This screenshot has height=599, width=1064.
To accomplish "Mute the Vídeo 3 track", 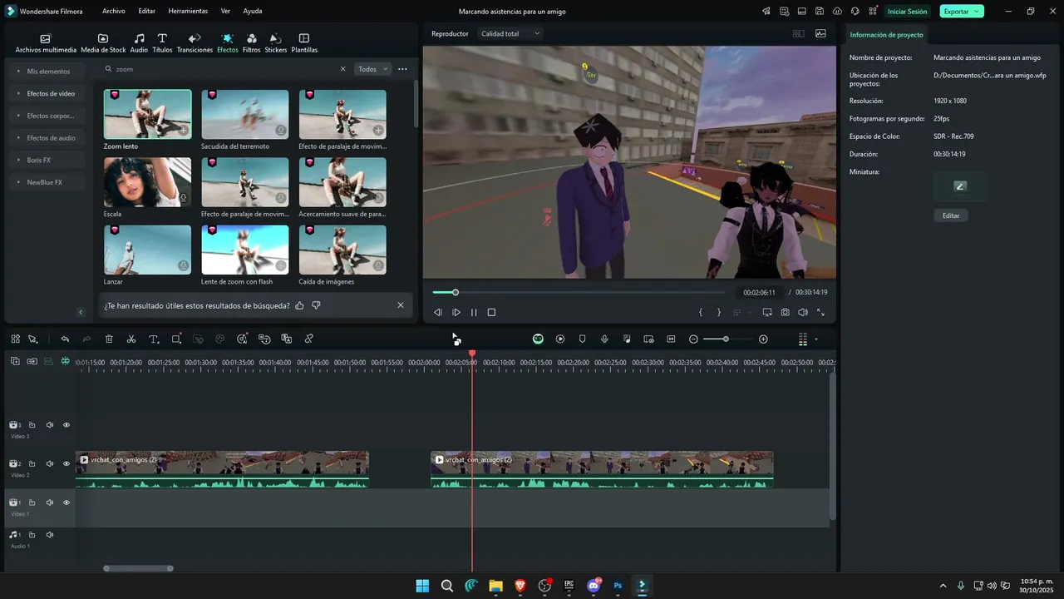I will pyautogui.click(x=50, y=425).
